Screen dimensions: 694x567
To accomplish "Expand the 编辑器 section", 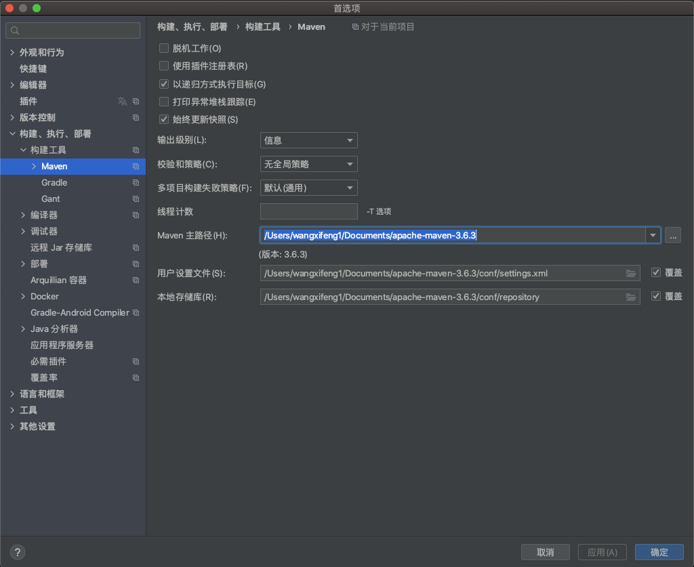I will point(12,85).
